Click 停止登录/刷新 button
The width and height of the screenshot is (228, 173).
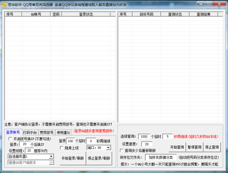pyautogui.click(x=99, y=158)
